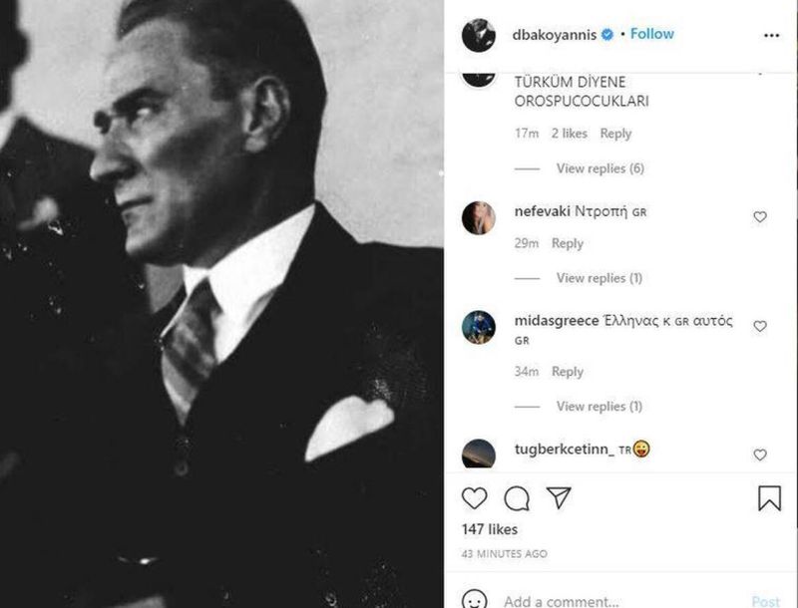The width and height of the screenshot is (798, 608).
Task: Open the comment bubble icon
Action: (517, 498)
